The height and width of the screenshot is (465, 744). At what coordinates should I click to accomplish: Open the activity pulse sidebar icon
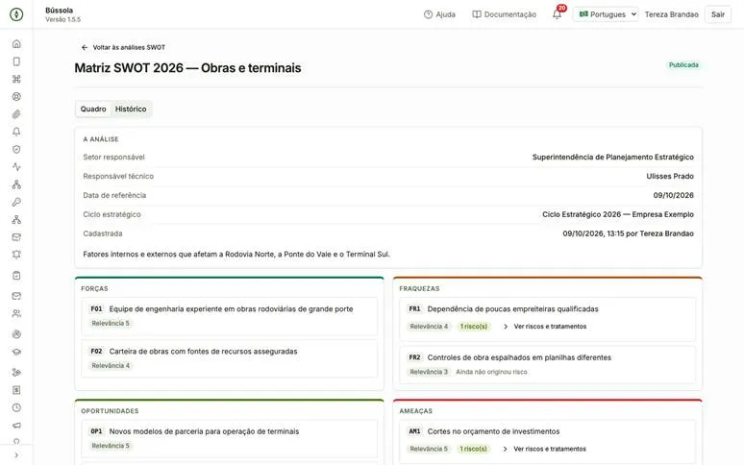click(16, 167)
